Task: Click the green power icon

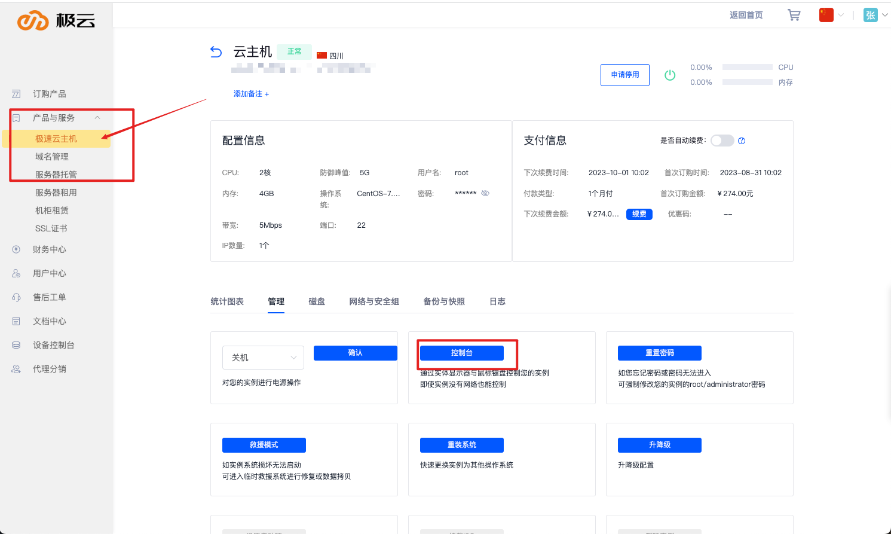Action: point(670,75)
